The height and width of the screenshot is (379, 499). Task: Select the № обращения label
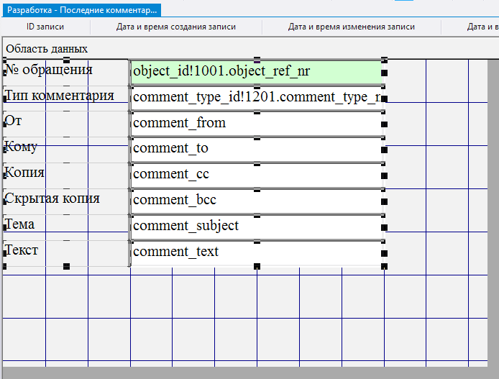(x=49, y=70)
